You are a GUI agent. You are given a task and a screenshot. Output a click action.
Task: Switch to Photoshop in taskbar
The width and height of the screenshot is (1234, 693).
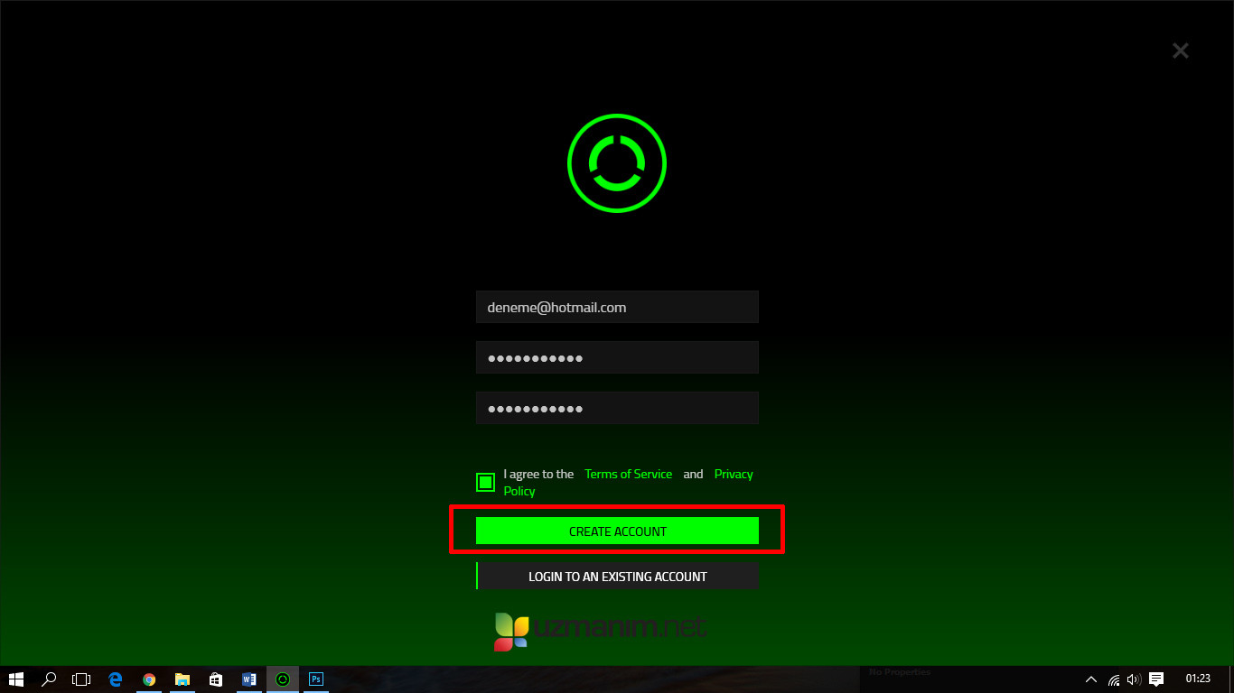[x=316, y=679]
